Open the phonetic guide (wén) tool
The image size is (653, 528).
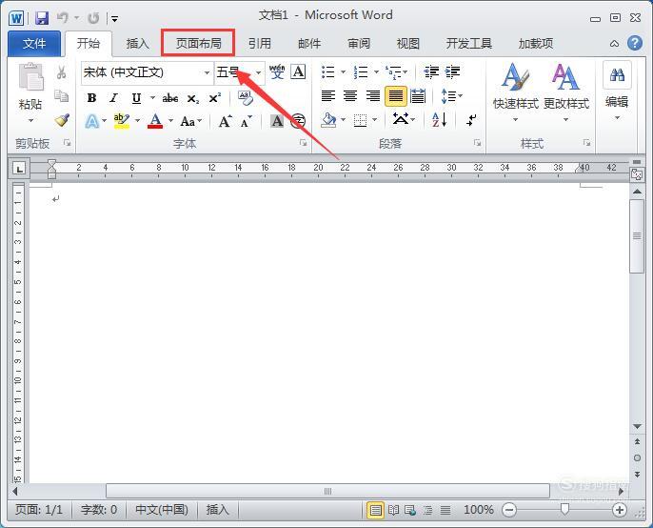coord(277,71)
